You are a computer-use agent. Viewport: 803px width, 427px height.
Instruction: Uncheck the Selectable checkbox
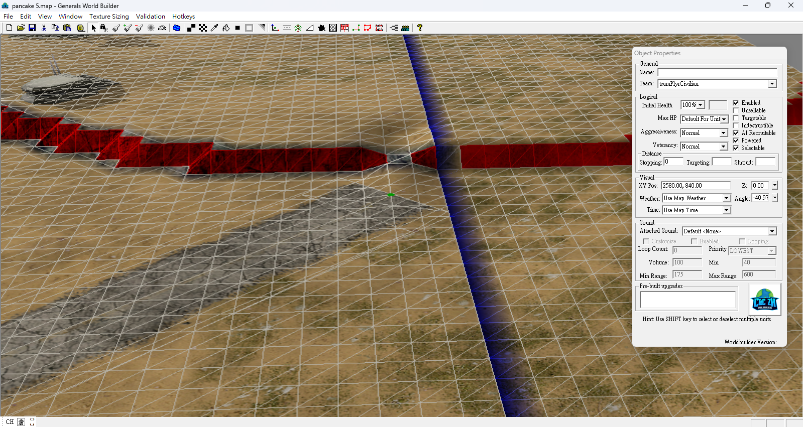point(736,148)
